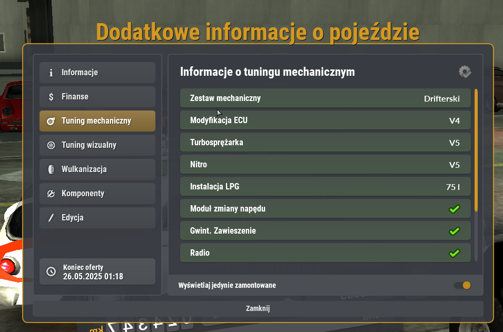The width and height of the screenshot is (503, 332).
Task: Click the 75 l value for Instalacja LPG
Action: click(x=453, y=187)
